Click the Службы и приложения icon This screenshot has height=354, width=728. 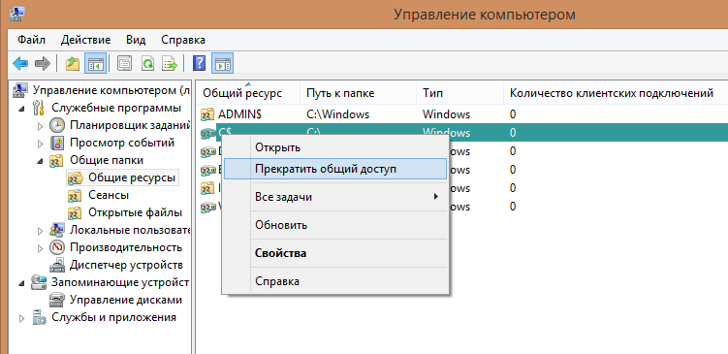coord(39,318)
